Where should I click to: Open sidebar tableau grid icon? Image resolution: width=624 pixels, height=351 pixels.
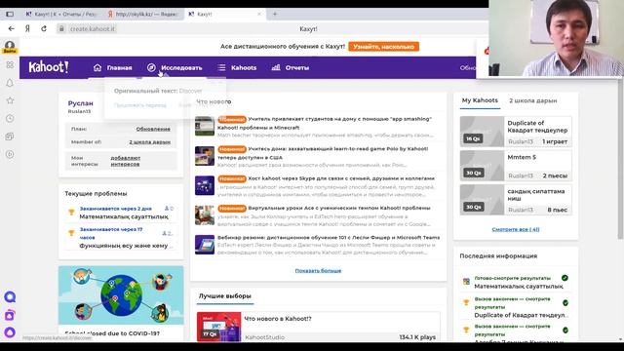coord(10,65)
